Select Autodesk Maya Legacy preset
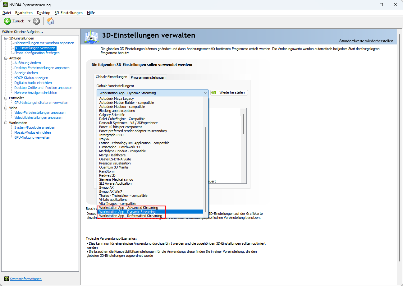 coord(150,99)
